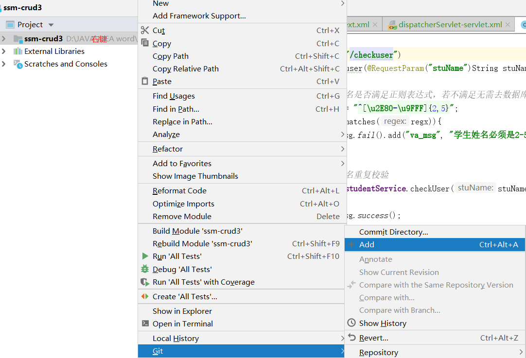Viewport: 526px width, 358px height.
Task: Choose Copy Path from context menu
Action: (241, 56)
